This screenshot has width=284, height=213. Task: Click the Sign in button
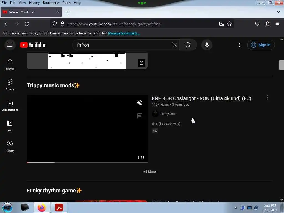click(x=261, y=45)
